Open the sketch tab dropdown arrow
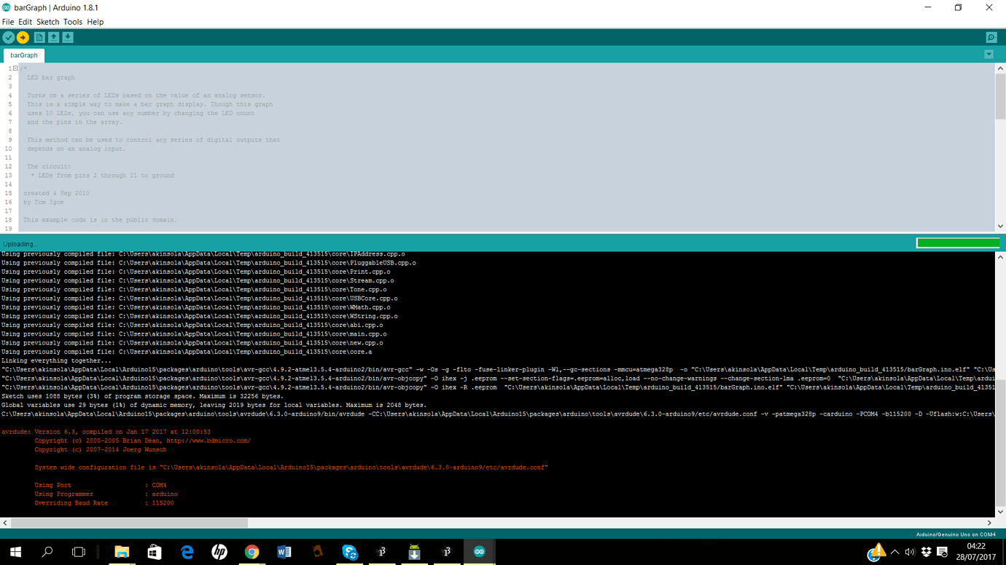This screenshot has height=565, width=1006. coord(989,54)
